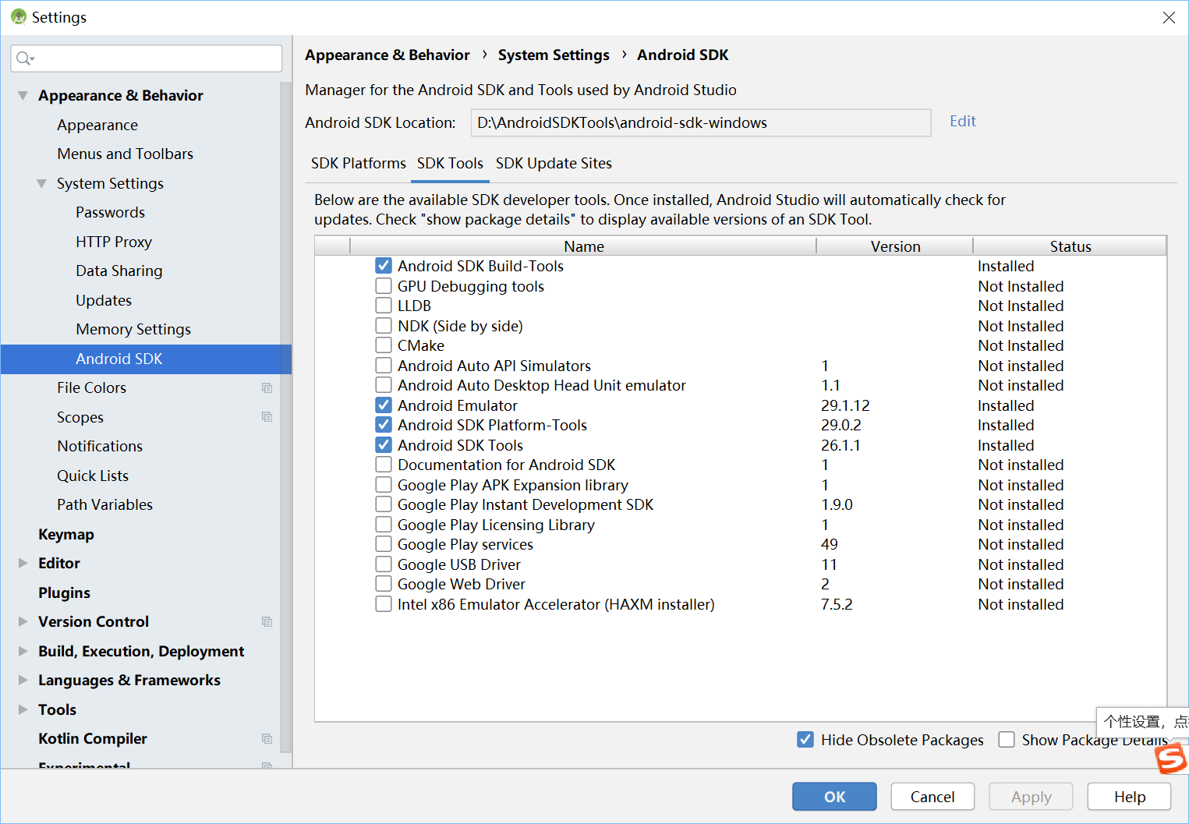Click the project-level icon beside Version Control
This screenshot has width=1189, height=824.
click(x=267, y=622)
